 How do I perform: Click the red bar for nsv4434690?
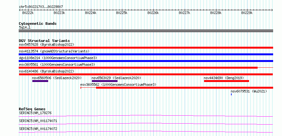[227, 81]
